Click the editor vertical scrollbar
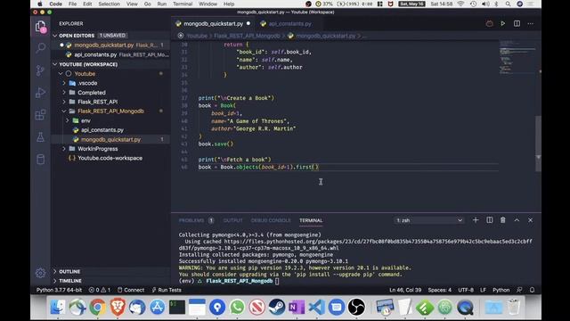570x321 pixels. coord(538,144)
